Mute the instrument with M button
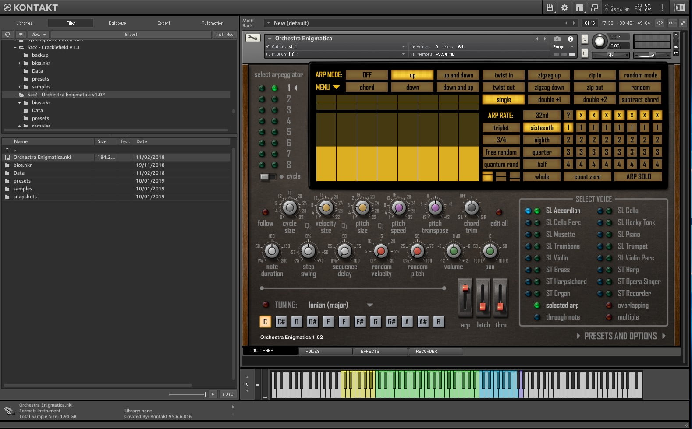 [x=584, y=53]
